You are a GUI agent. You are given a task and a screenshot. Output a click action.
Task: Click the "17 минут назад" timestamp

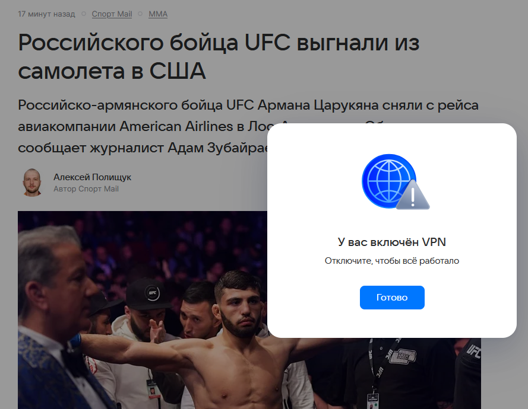tap(46, 14)
